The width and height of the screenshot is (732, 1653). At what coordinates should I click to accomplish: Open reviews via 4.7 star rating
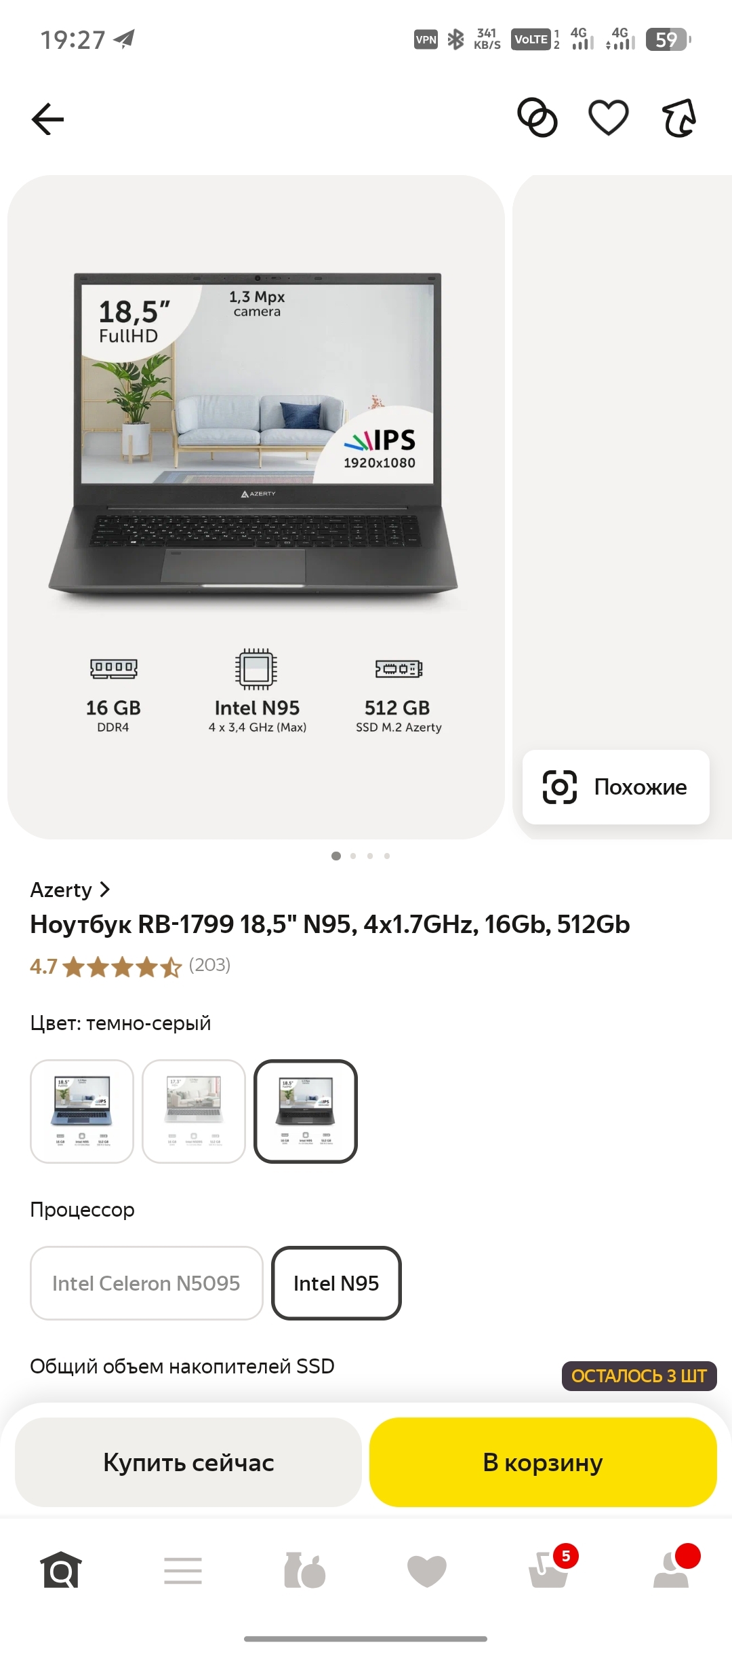(130, 966)
